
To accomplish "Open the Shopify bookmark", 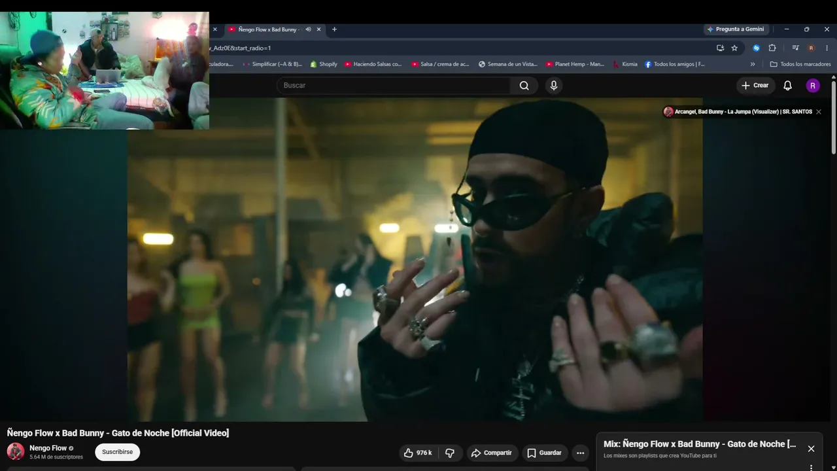I will (x=324, y=64).
